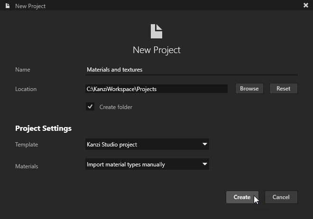Click the large New Project heading text
This screenshot has width=313, height=219.
click(x=156, y=50)
